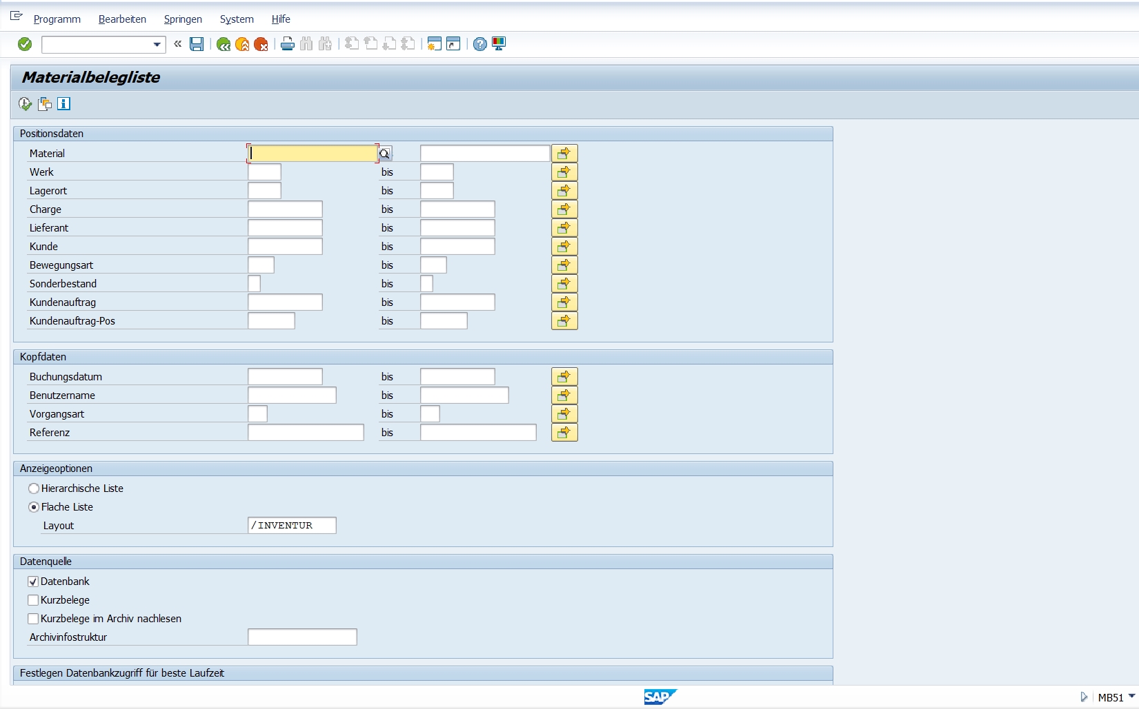
Task: Open the Help question-mark icon
Action: point(480,44)
